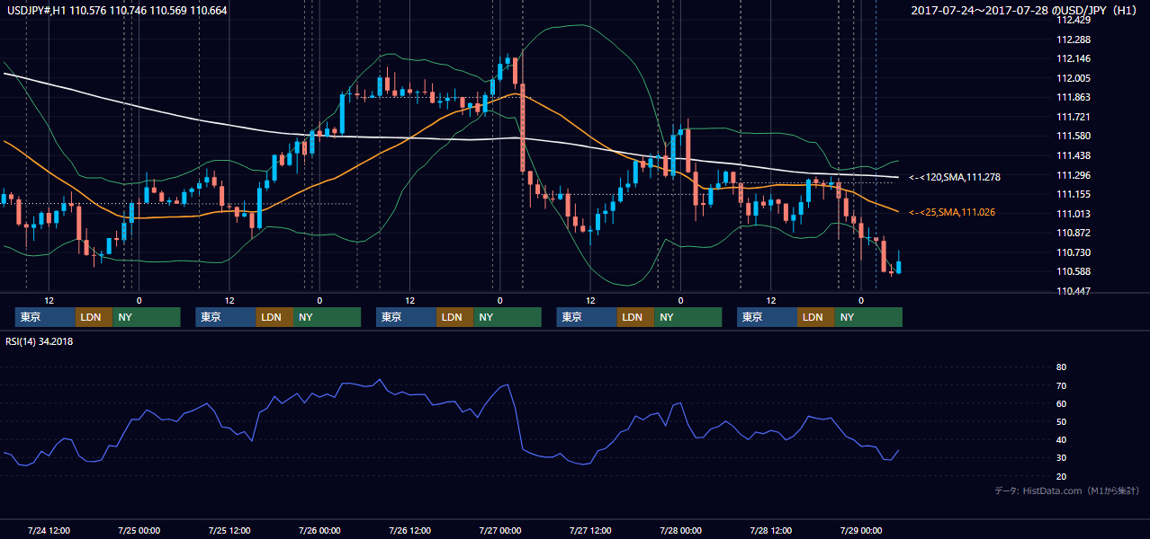1150x539 pixels.
Task: Click price axis label 111.438
Action: click(1074, 155)
